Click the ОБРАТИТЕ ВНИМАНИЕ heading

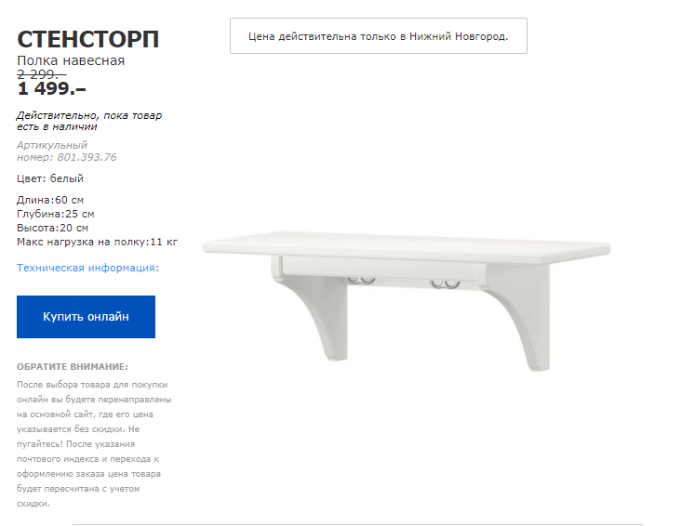pyautogui.click(x=73, y=367)
